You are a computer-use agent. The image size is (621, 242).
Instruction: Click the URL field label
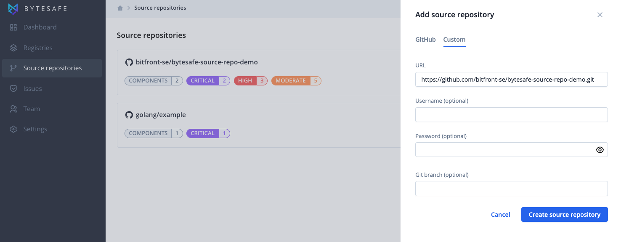pyautogui.click(x=421, y=66)
